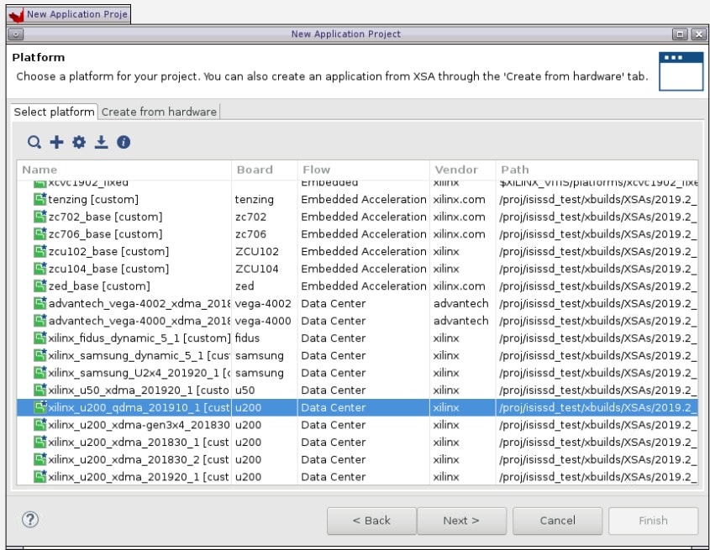The height and width of the screenshot is (550, 710).
Task: Click the xilinx_u200_qdma_201910_1 platform icon
Action: point(40,407)
